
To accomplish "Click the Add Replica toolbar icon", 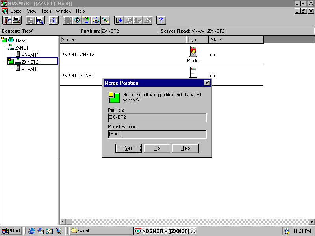I will click(119, 20).
